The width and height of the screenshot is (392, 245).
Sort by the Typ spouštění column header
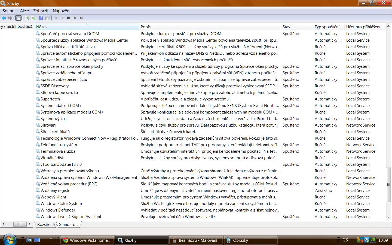(x=327, y=27)
